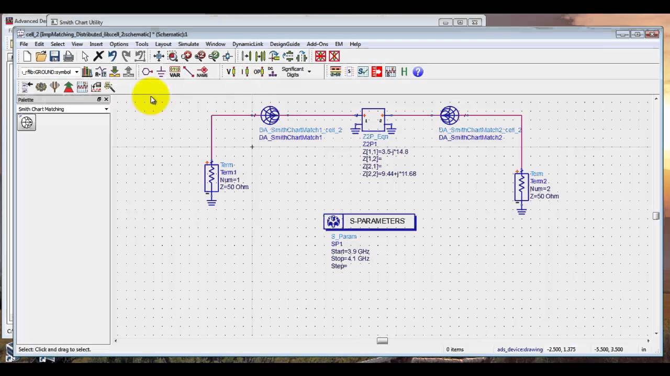Open the Edit menu
The width and height of the screenshot is (670, 376).
pyautogui.click(x=39, y=44)
